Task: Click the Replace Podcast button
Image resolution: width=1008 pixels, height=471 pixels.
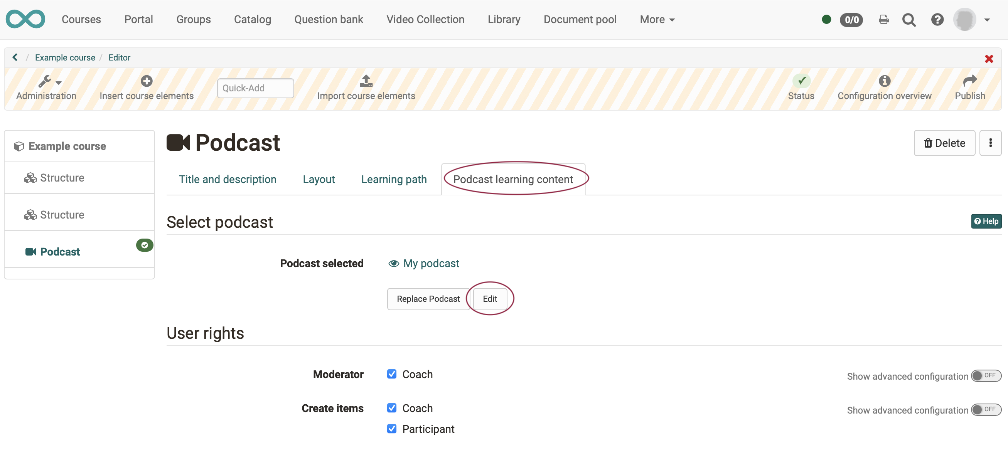Action: pyautogui.click(x=428, y=299)
